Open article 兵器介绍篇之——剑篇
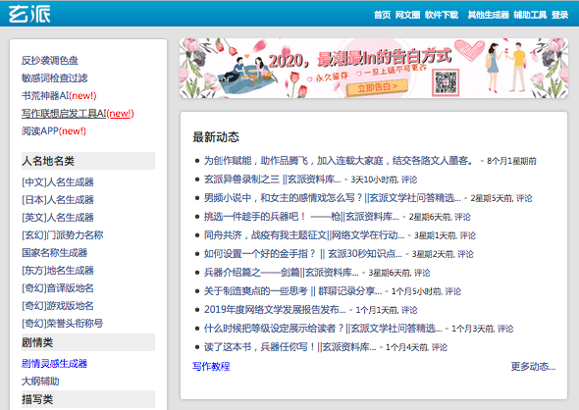Image resolution: width=579 pixels, height=410 pixels. pos(282,273)
